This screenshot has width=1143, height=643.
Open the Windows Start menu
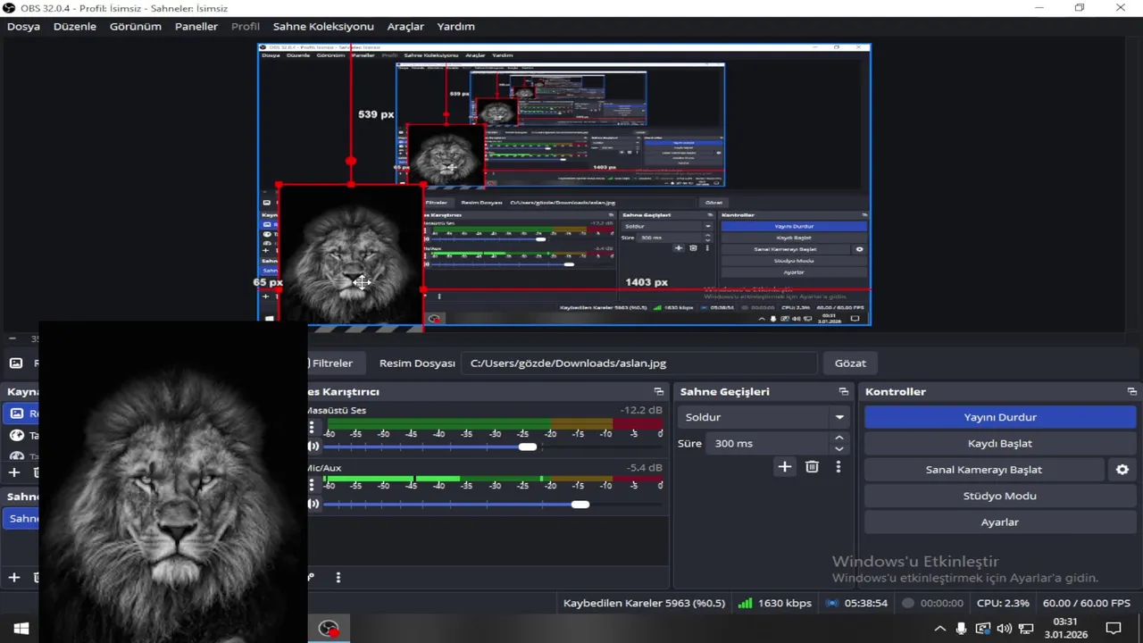point(21,629)
